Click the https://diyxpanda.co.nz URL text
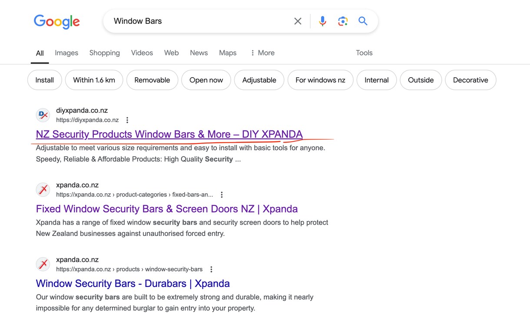 tap(87, 120)
